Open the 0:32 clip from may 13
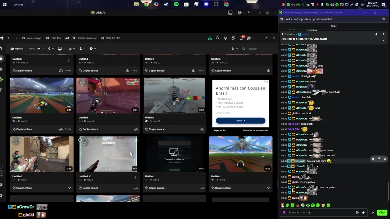The width and height of the screenshot is (390, 219). pos(174,96)
